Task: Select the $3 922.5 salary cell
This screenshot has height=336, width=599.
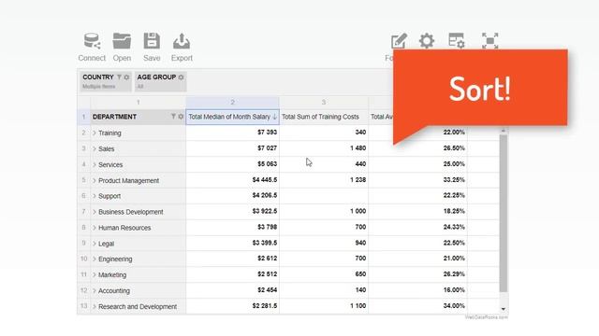Action: 232,212
